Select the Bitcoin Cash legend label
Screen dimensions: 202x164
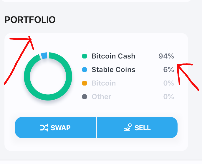pyautogui.click(x=113, y=56)
